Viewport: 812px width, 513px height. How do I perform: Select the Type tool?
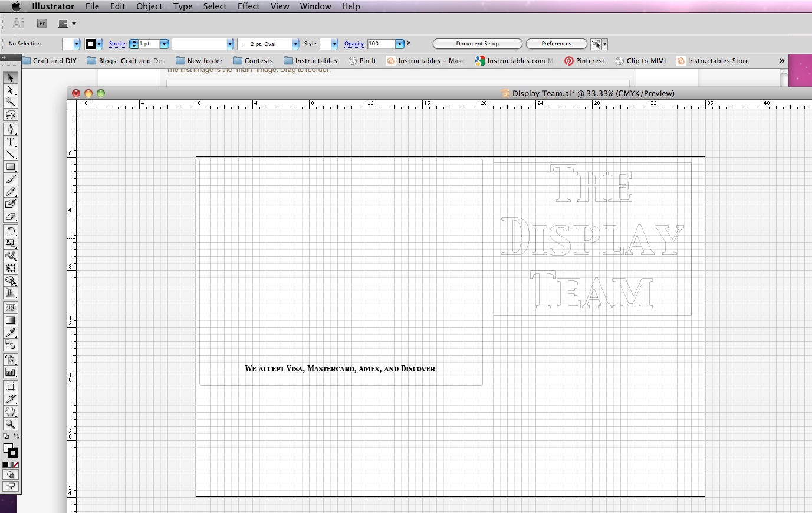pos(10,142)
